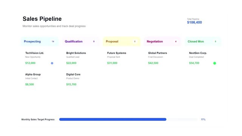
Task: Click the green status dot on NextGen
Action: [x=214, y=63]
